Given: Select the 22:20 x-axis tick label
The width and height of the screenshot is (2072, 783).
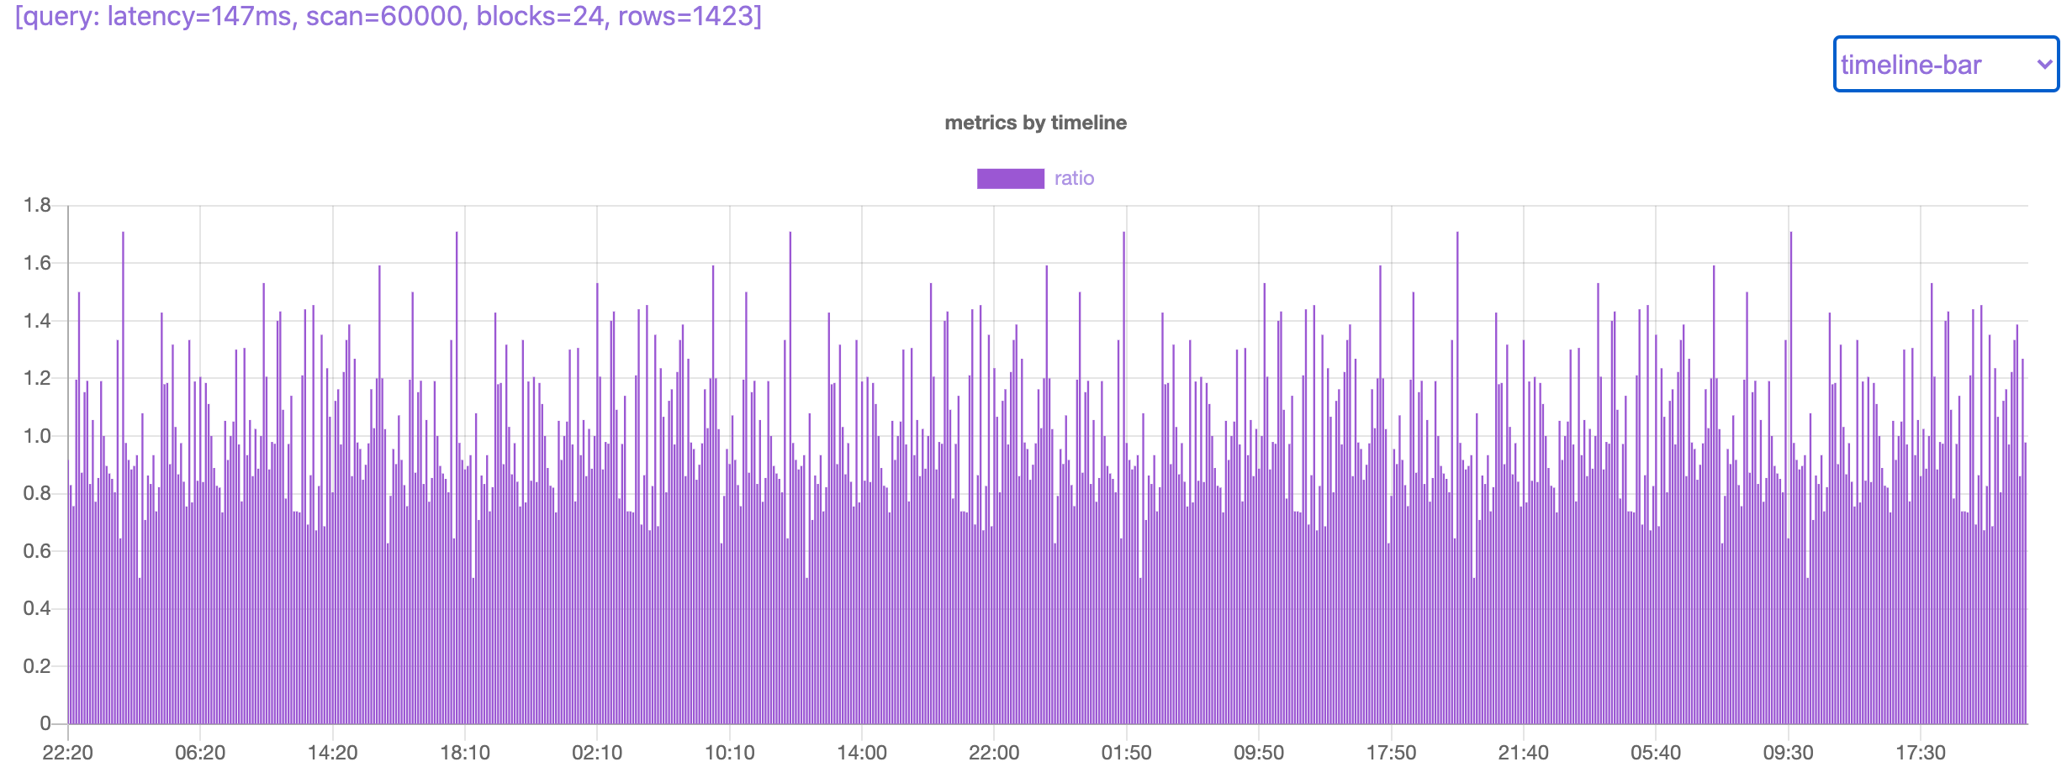Looking at the screenshot, I should pos(67,752).
